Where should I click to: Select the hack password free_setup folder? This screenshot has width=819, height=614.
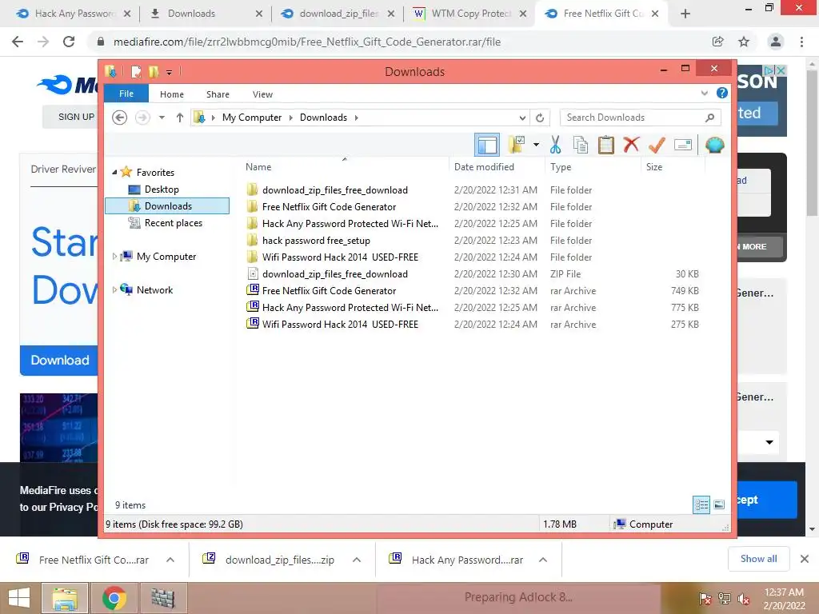pyautogui.click(x=316, y=241)
